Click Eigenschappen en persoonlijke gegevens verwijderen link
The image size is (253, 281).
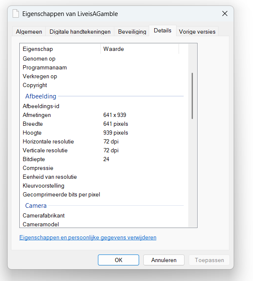[x=88, y=238]
